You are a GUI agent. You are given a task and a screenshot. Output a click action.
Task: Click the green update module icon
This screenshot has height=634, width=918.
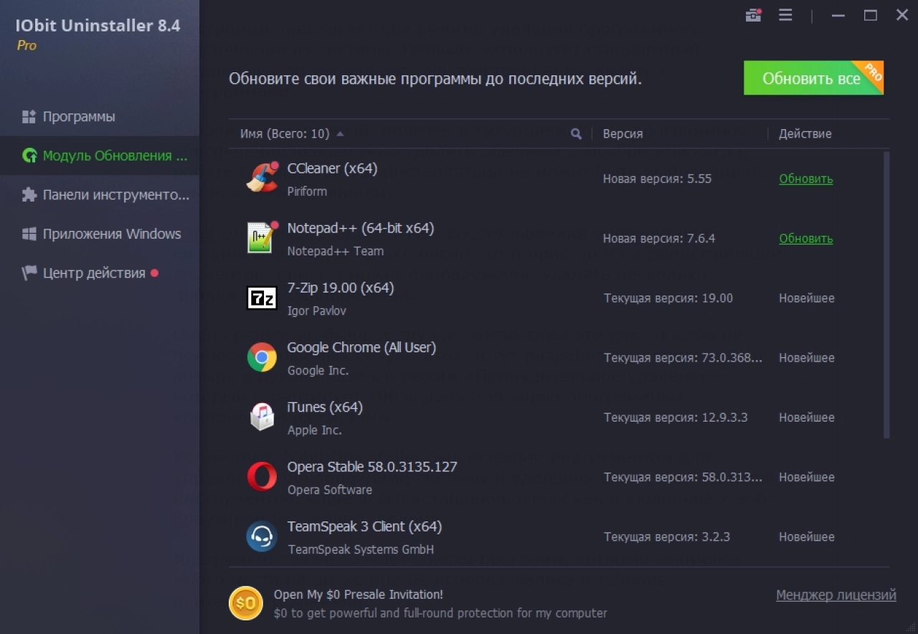pos(29,156)
